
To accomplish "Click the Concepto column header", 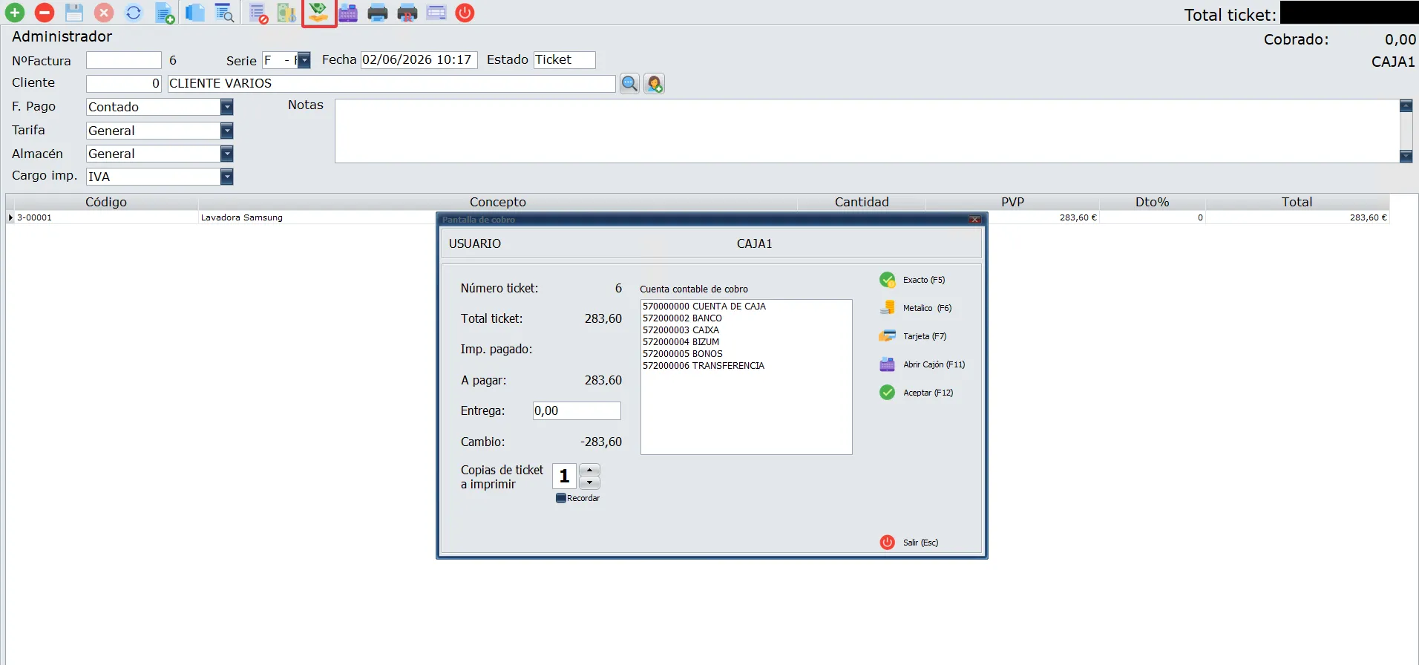I will (498, 202).
